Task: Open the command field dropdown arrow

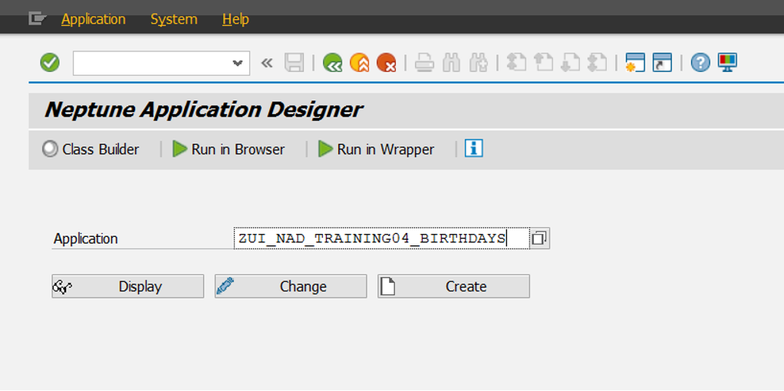Action: 238,64
